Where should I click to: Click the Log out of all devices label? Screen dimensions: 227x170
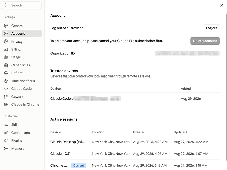67,28
